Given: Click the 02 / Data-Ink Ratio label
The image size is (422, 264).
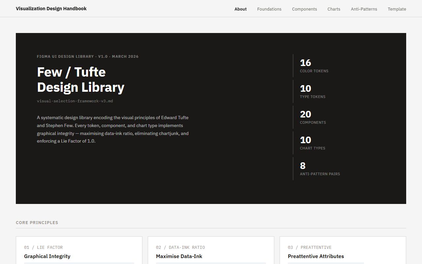Looking at the screenshot, I should point(180,247).
